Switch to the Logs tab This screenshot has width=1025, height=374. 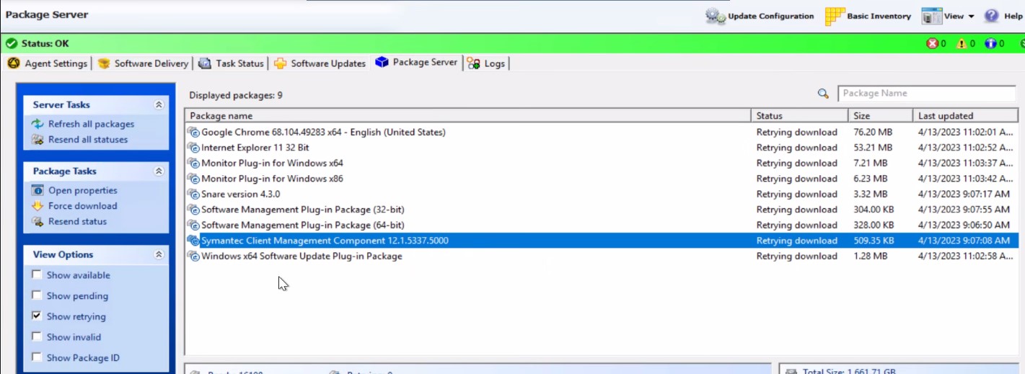click(x=486, y=63)
